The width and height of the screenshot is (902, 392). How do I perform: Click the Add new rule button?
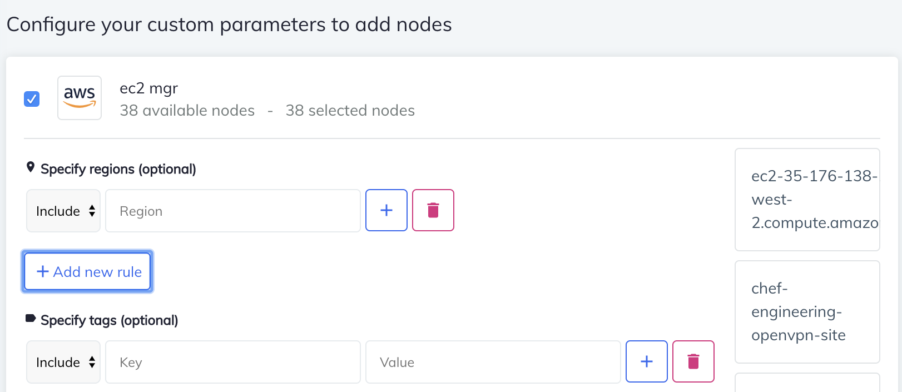87,271
